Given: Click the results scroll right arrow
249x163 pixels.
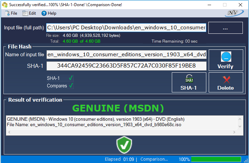Looking at the screenshot, I should pyautogui.click(x=234, y=132).
